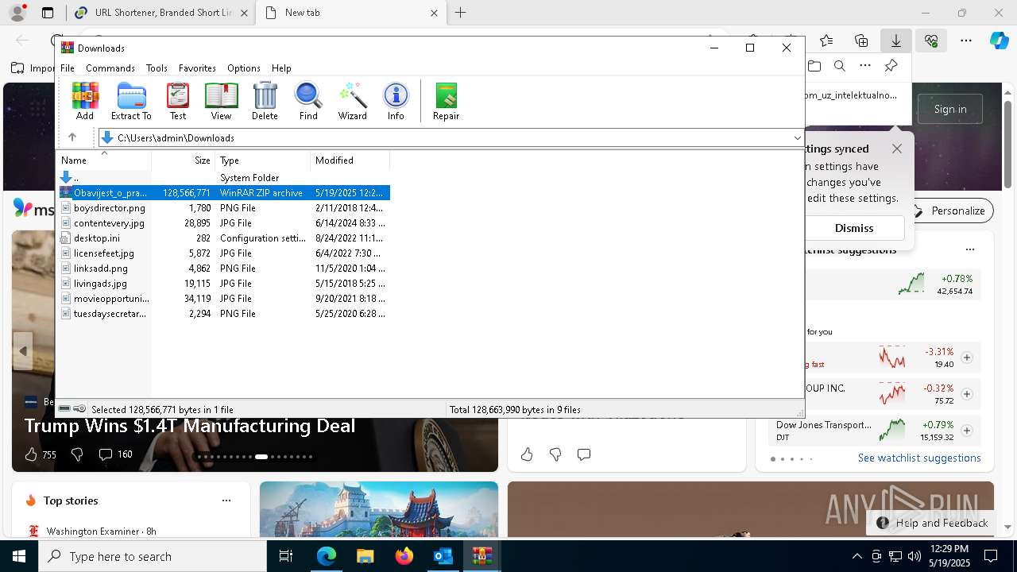1017x572 pixels.
Task: Open Edge tab actions menu icon
Action: coord(48,13)
